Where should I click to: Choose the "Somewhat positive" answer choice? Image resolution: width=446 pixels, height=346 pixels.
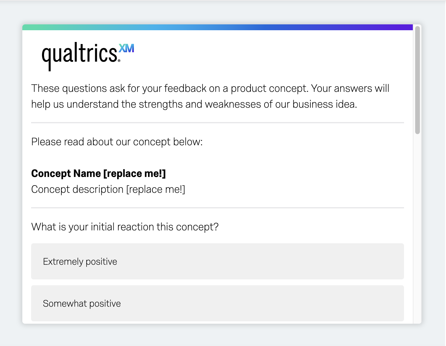pos(218,303)
